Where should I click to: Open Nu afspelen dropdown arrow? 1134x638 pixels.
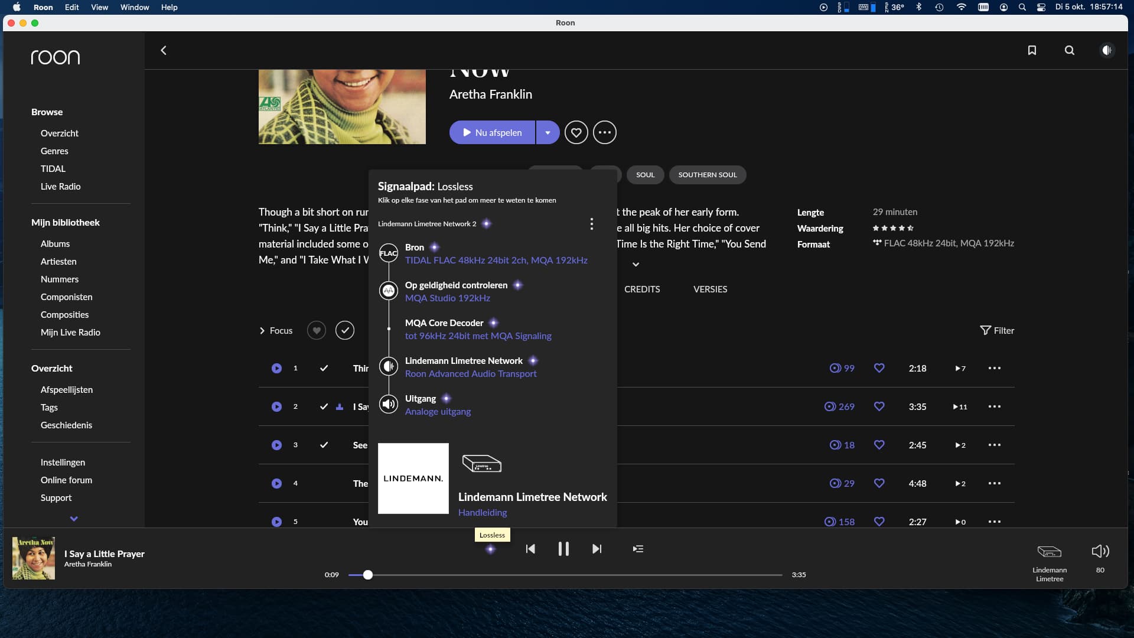tap(548, 132)
